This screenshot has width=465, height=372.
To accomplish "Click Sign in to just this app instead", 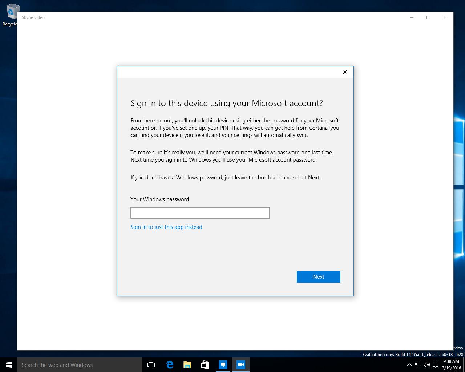I will [166, 227].
